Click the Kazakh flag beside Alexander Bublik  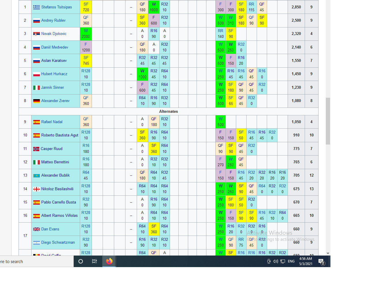tap(36, 175)
